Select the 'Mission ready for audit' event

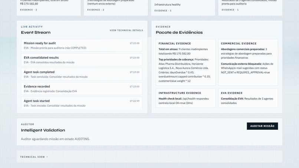[x=82, y=45]
